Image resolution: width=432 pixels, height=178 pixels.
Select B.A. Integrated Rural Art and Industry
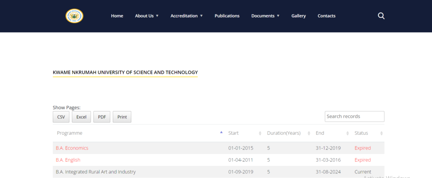coord(96,172)
